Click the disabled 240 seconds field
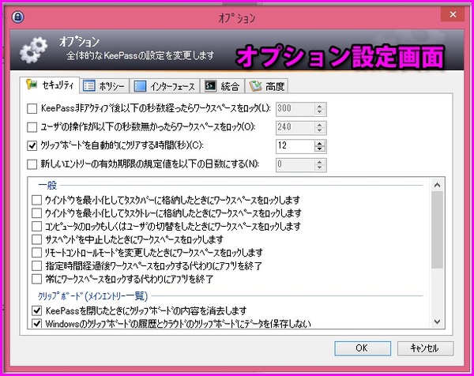The width and height of the screenshot is (474, 376). (295, 127)
